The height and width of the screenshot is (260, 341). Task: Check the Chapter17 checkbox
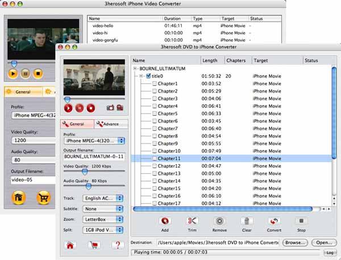pos(155,203)
